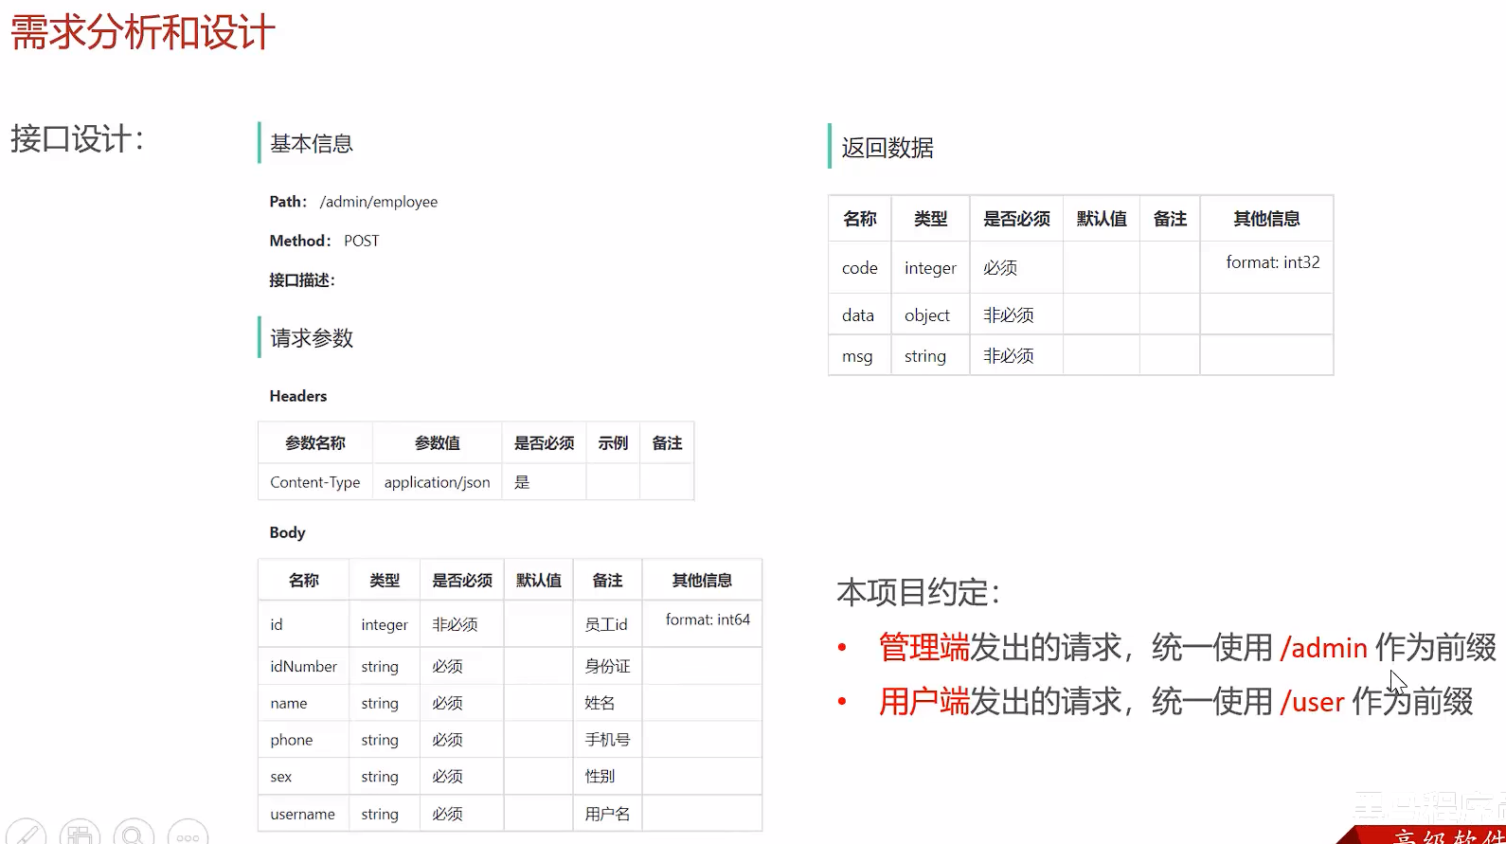The height and width of the screenshot is (844, 1506).
Task: Click the username parameter cell
Action: (x=302, y=814)
